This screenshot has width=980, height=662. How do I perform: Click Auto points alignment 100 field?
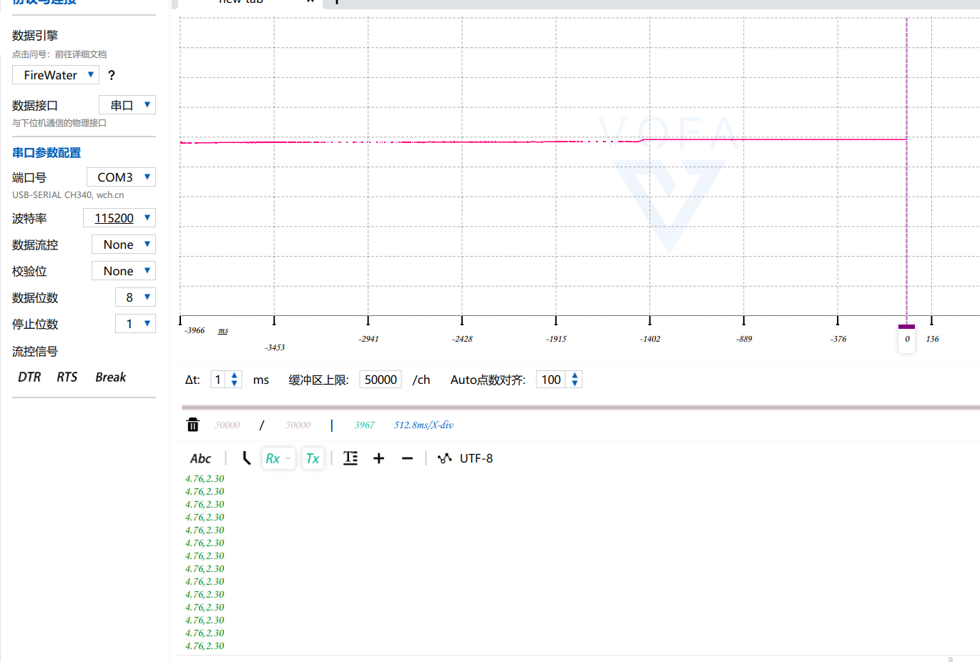pos(552,380)
